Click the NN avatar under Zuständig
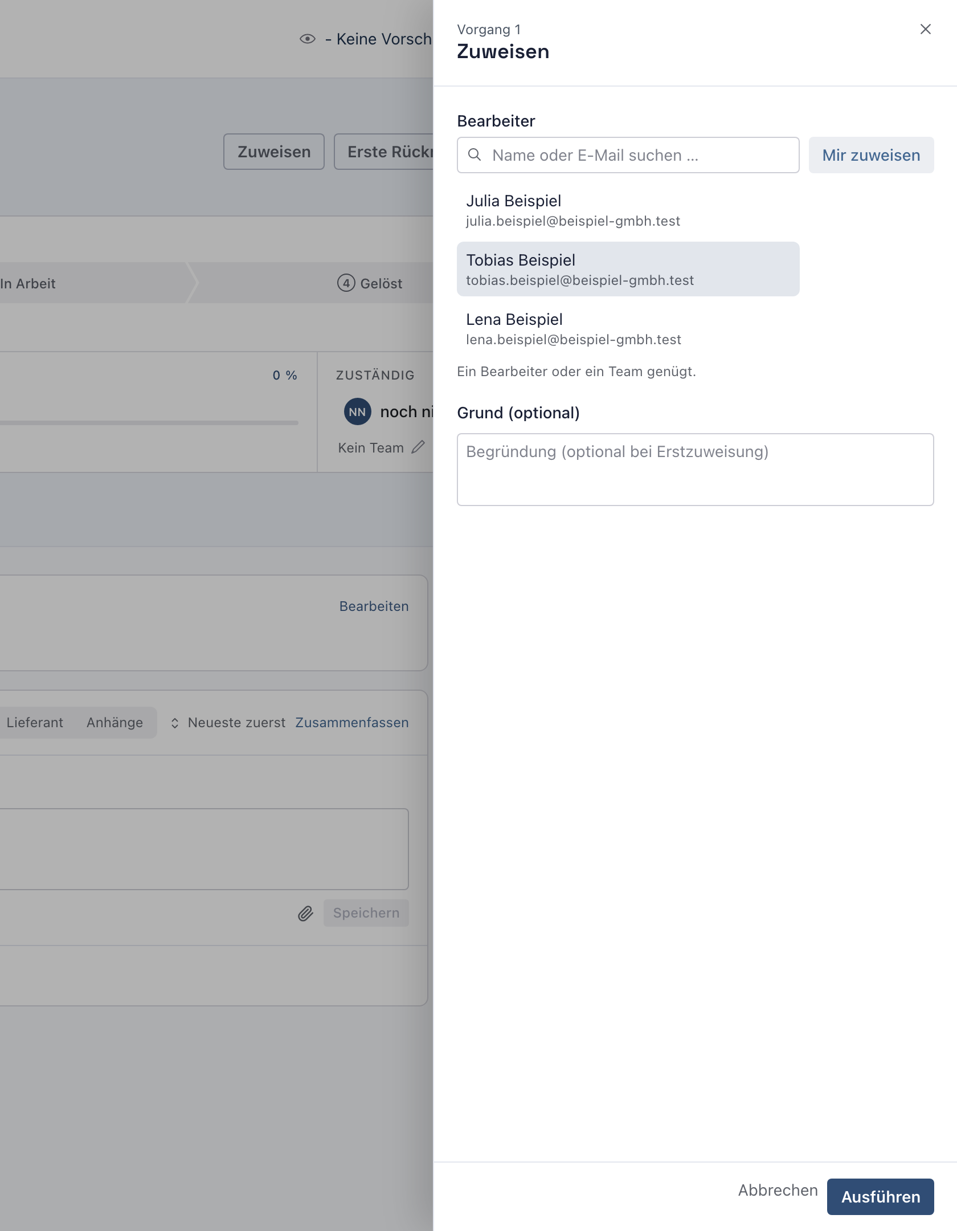 coord(357,411)
